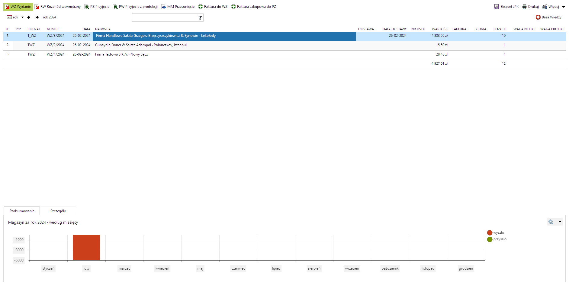Switch to the Szczegóły tab
Screen dimensions: 569x285
click(x=58, y=211)
